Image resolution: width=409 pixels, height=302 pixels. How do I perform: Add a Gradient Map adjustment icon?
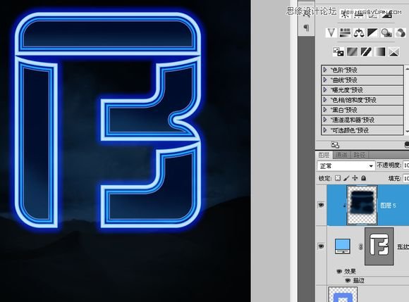(380, 52)
